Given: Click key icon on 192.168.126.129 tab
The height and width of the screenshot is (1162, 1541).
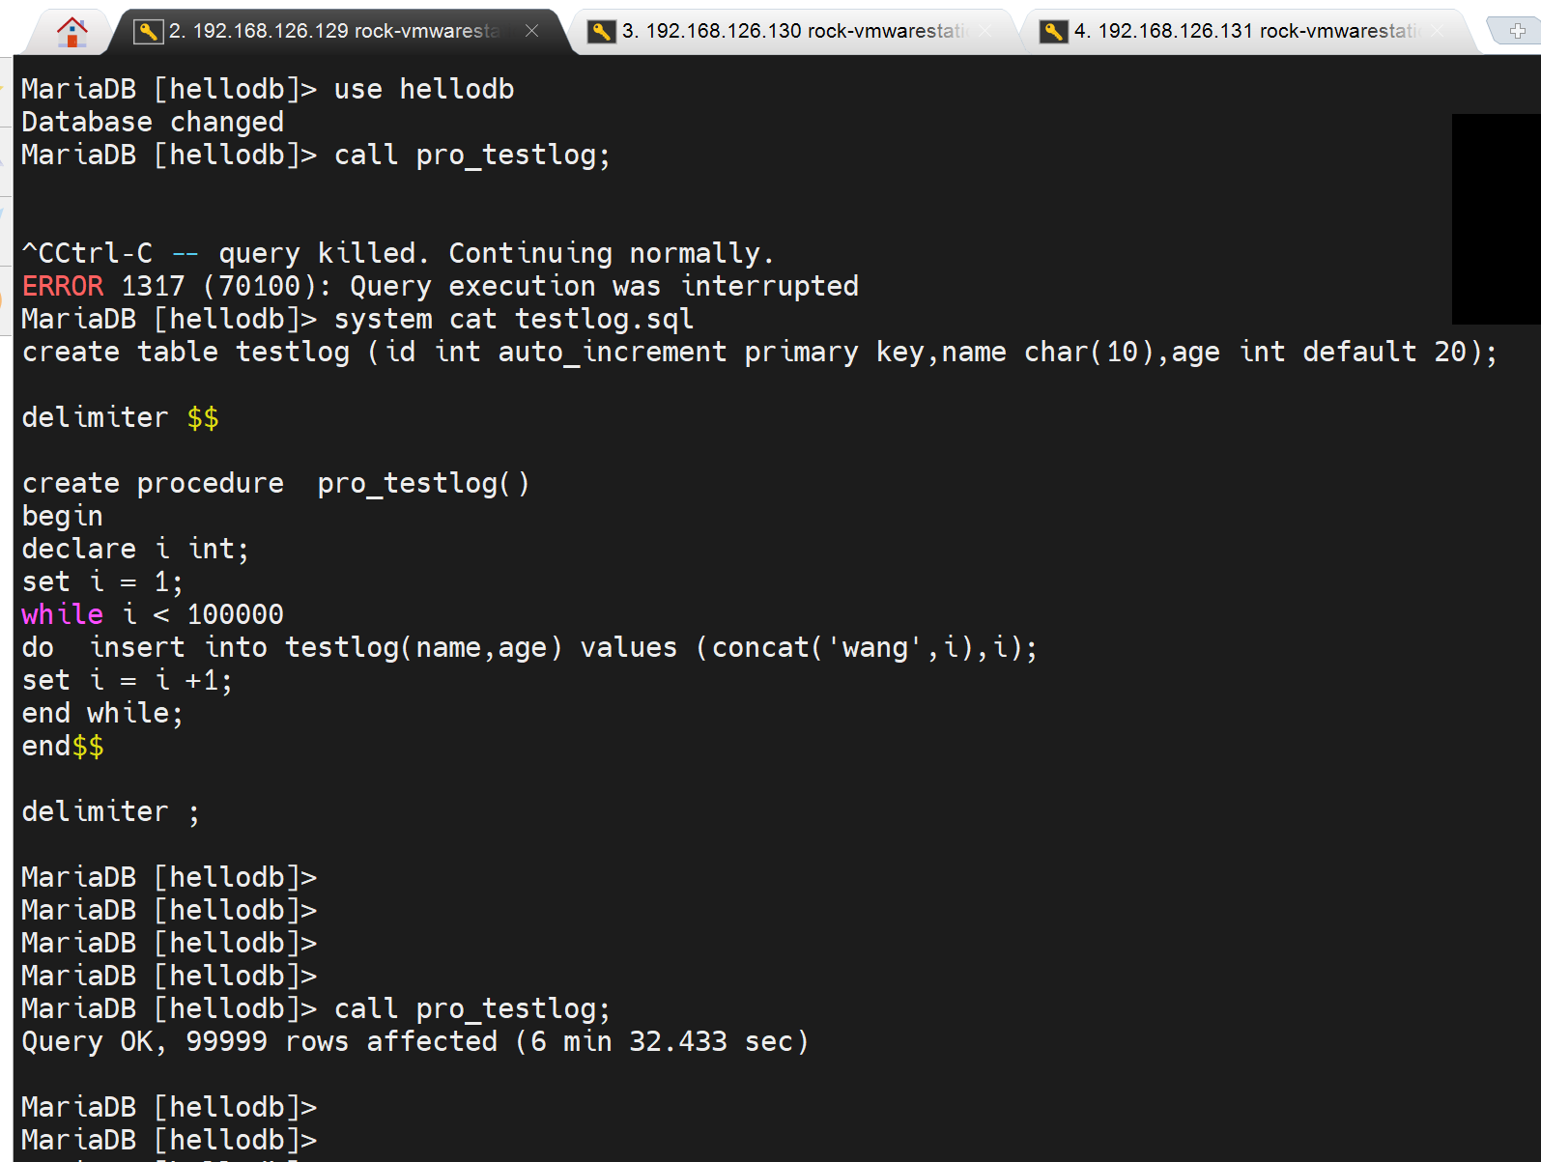Looking at the screenshot, I should click(148, 32).
